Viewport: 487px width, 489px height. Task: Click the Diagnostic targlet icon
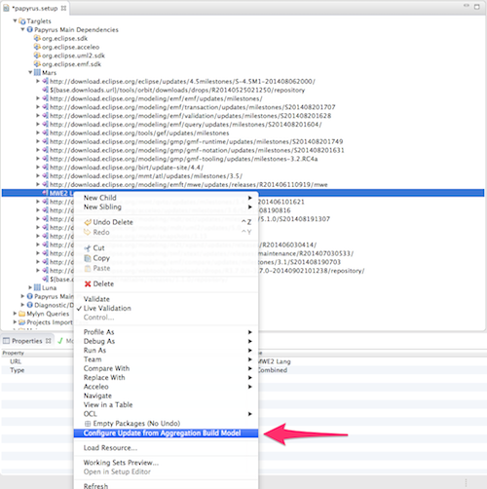pyautogui.click(x=30, y=305)
